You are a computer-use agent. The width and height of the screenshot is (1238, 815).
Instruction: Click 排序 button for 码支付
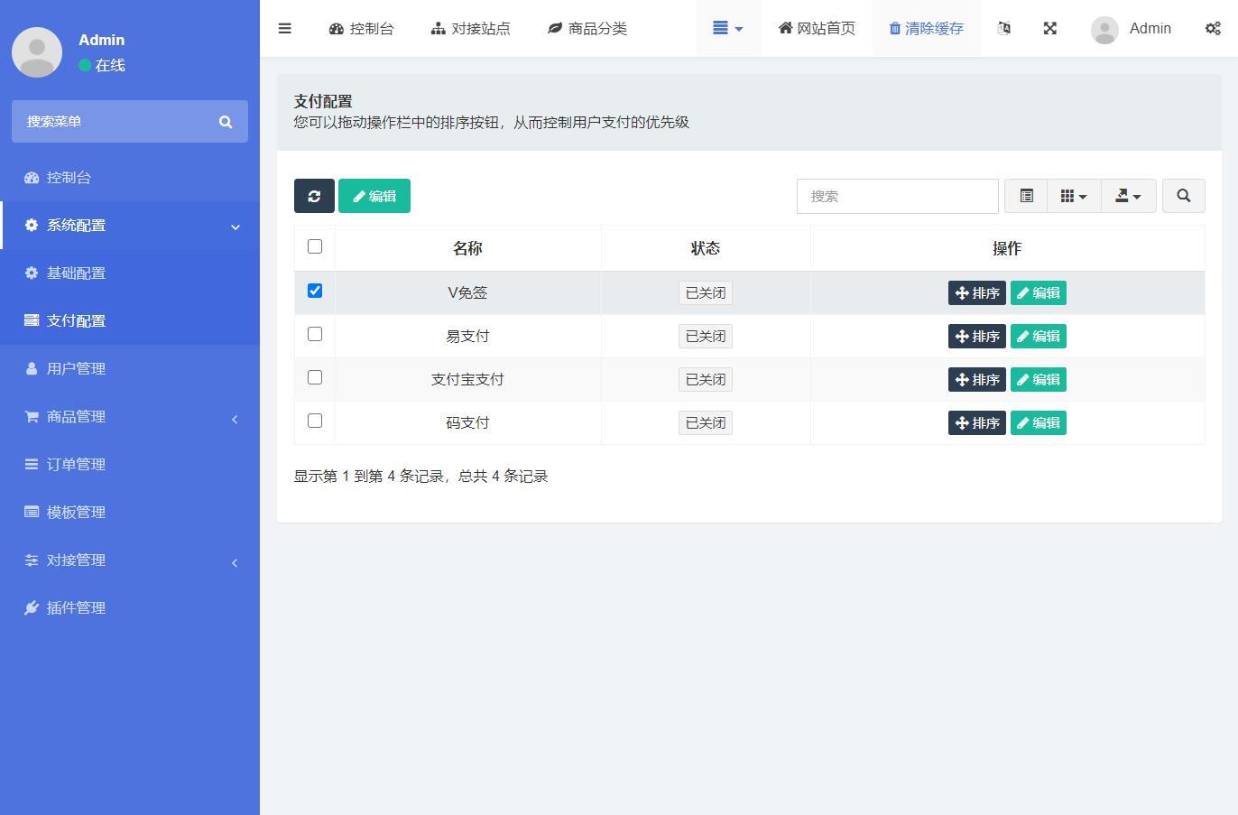pos(976,423)
